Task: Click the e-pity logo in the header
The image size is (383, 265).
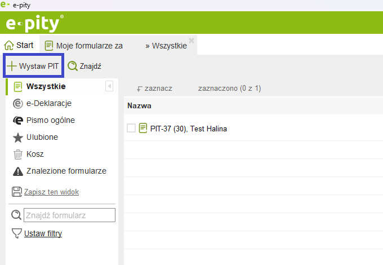Action: point(34,23)
